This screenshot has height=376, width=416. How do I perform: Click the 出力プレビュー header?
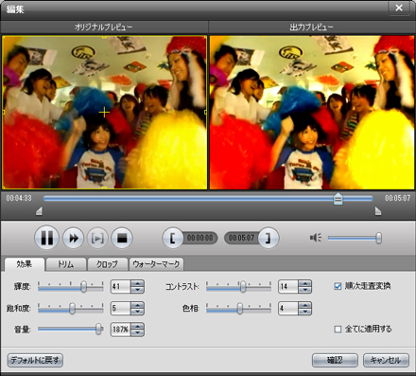[x=312, y=27]
